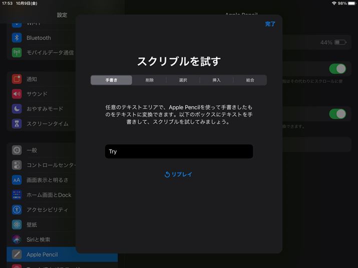Tap the red 通知 notifications icon
Viewport: 358px width, 268px height.
(17, 79)
